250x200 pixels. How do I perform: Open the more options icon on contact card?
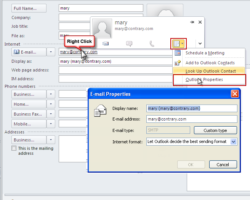(178, 44)
